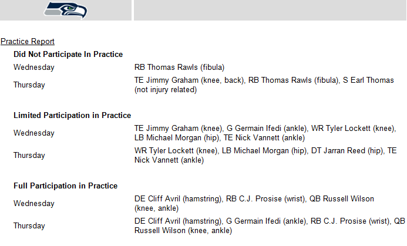407x246 pixels.
Task: Click LB Michael Morgan (hip) in the Wednesday list
Action: tap(177, 137)
